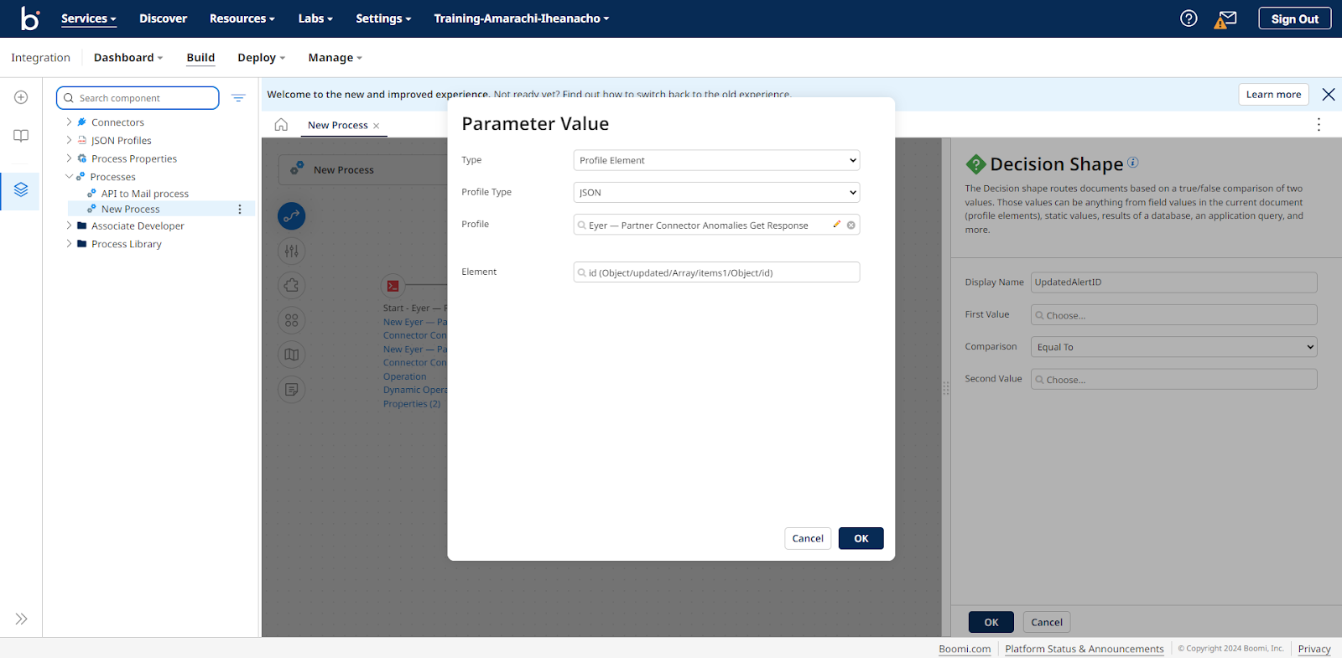Select the Connect shapes palette icon
This screenshot has height=658, width=1342.
pos(291,216)
